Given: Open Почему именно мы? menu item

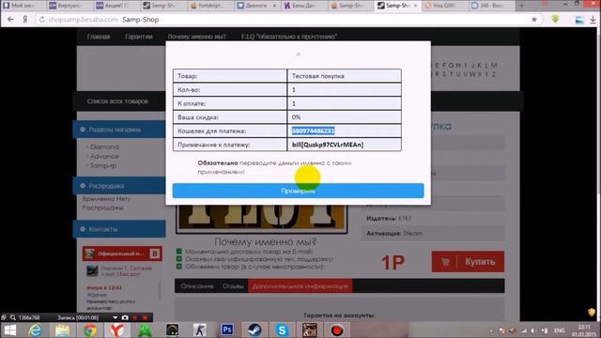Looking at the screenshot, I should [196, 37].
